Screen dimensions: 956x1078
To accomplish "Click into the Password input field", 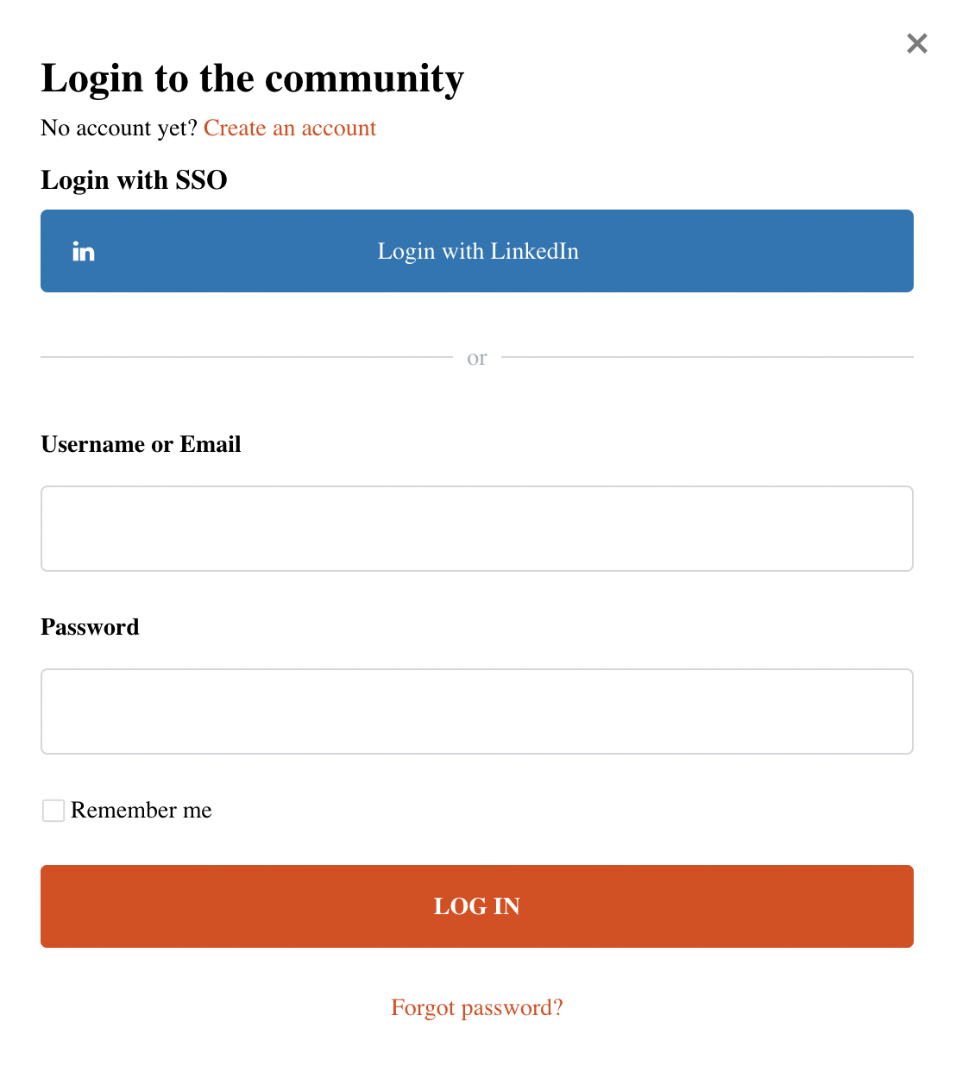I will point(477,711).
